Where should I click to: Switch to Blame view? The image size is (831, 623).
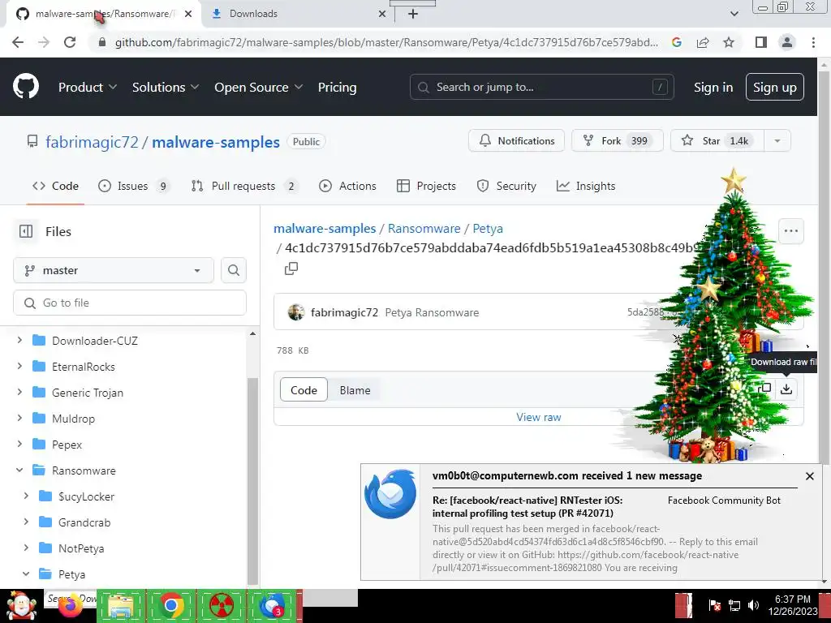pyautogui.click(x=355, y=390)
